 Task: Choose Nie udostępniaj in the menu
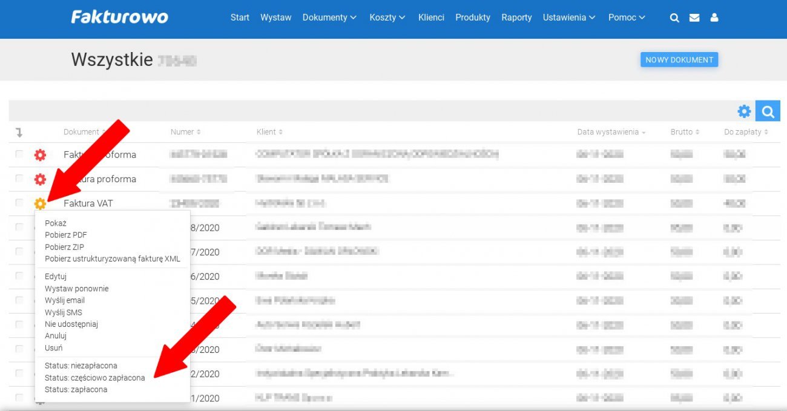[x=71, y=324]
